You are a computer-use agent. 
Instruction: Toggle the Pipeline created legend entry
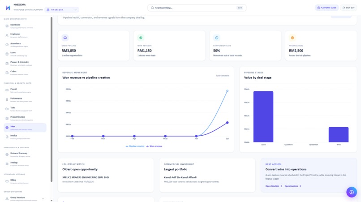click(135, 146)
